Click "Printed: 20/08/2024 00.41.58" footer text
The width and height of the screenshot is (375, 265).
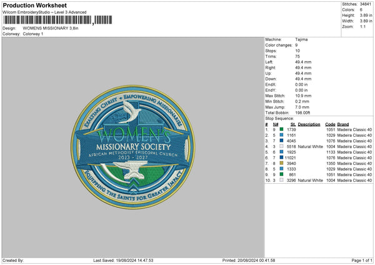point(249,261)
